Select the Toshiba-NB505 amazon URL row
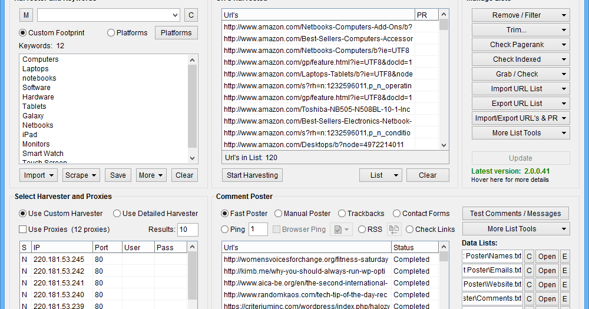Screen dimensions: 589x309 pos(330,109)
